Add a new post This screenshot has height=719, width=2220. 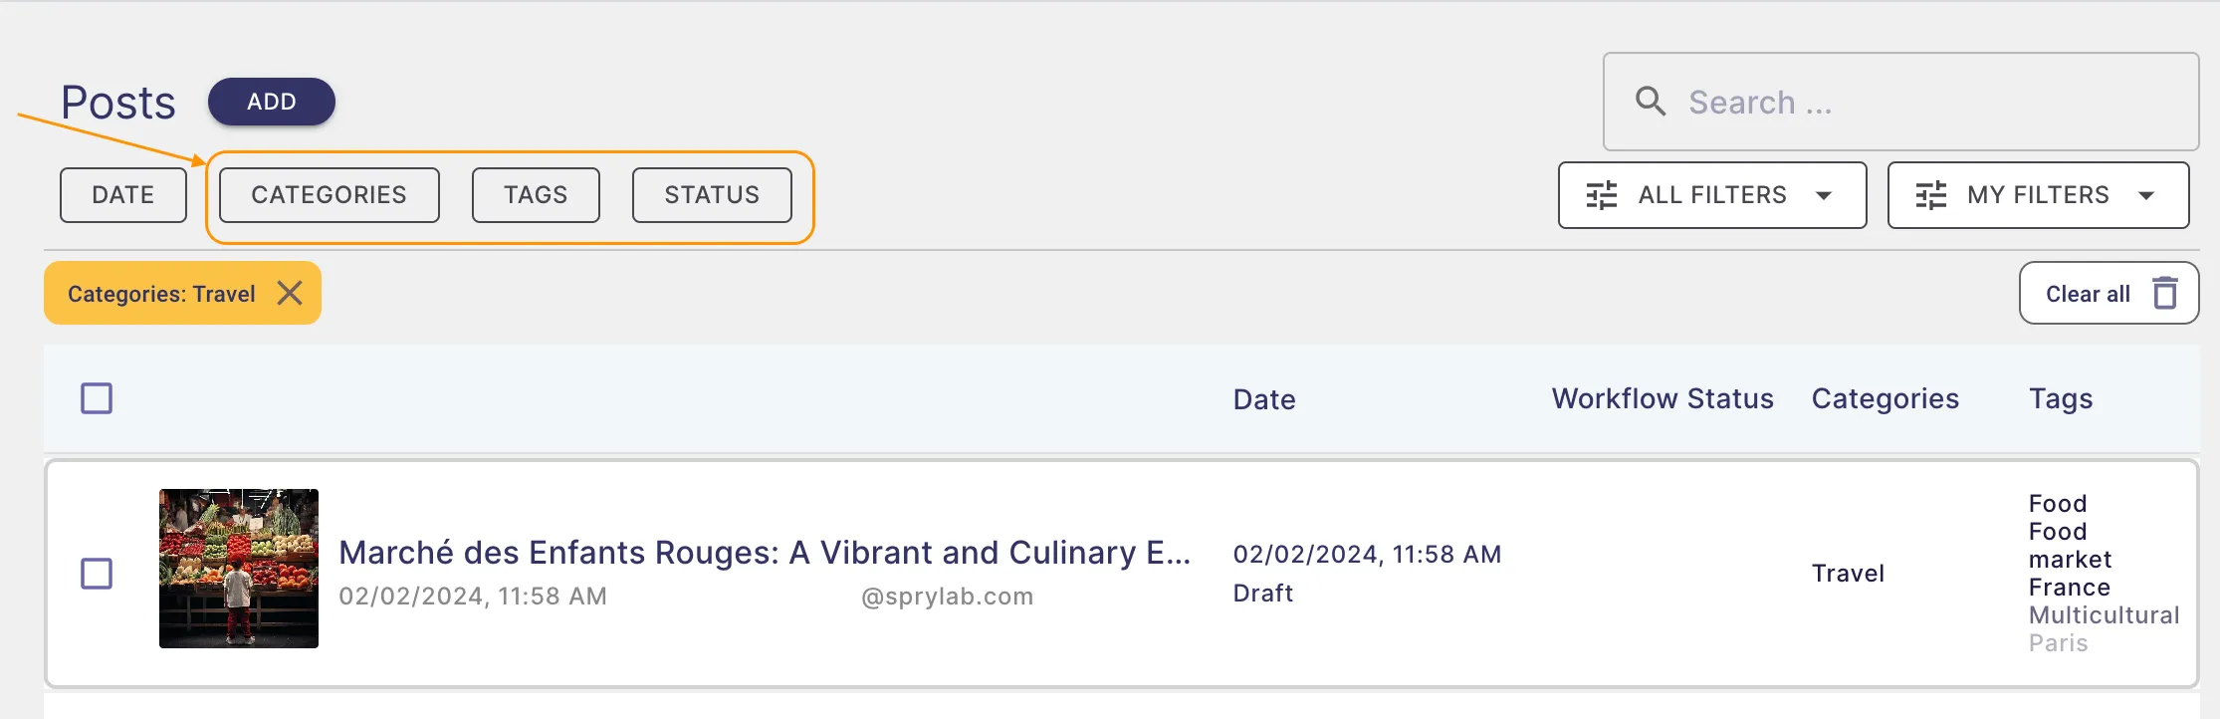[x=272, y=102]
